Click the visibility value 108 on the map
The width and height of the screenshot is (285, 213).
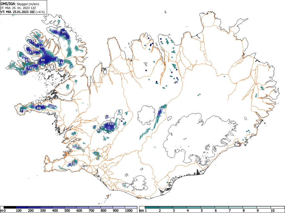coord(42,47)
